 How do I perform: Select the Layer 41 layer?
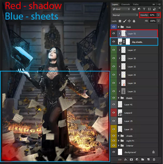click(x=136, y=104)
